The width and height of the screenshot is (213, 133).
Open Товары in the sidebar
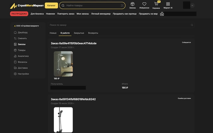(20, 50)
